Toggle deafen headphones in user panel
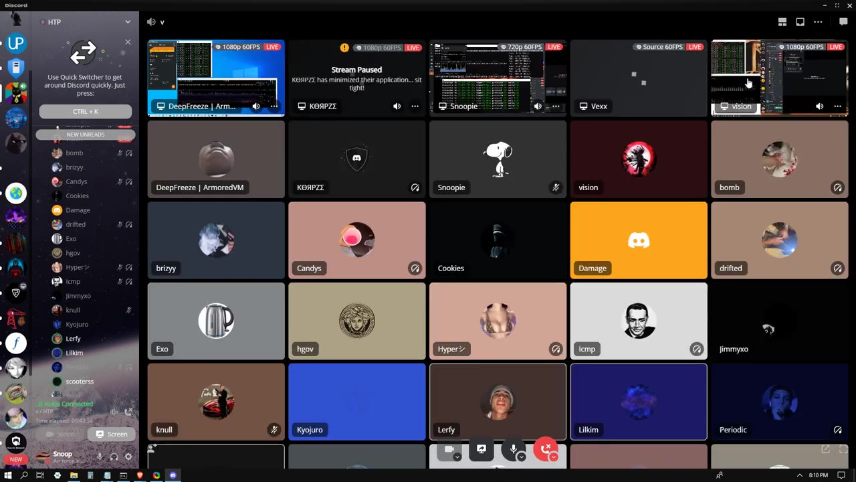This screenshot has width=856, height=482. (114, 457)
